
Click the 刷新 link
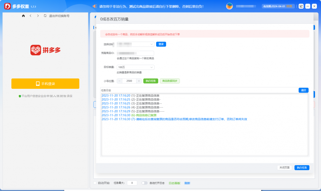coord(187,183)
